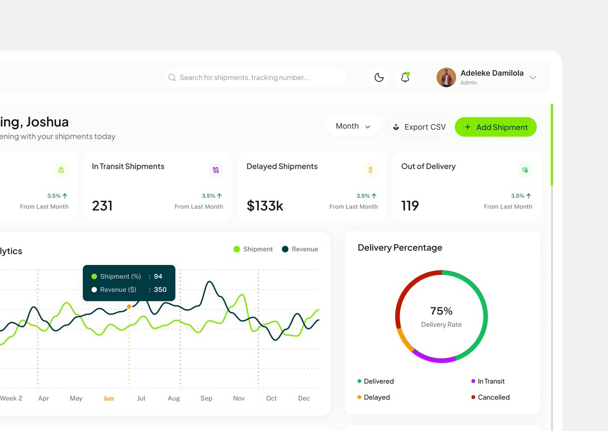Click the In Transit Shipments route icon
The width and height of the screenshot is (608, 431).
216,170
